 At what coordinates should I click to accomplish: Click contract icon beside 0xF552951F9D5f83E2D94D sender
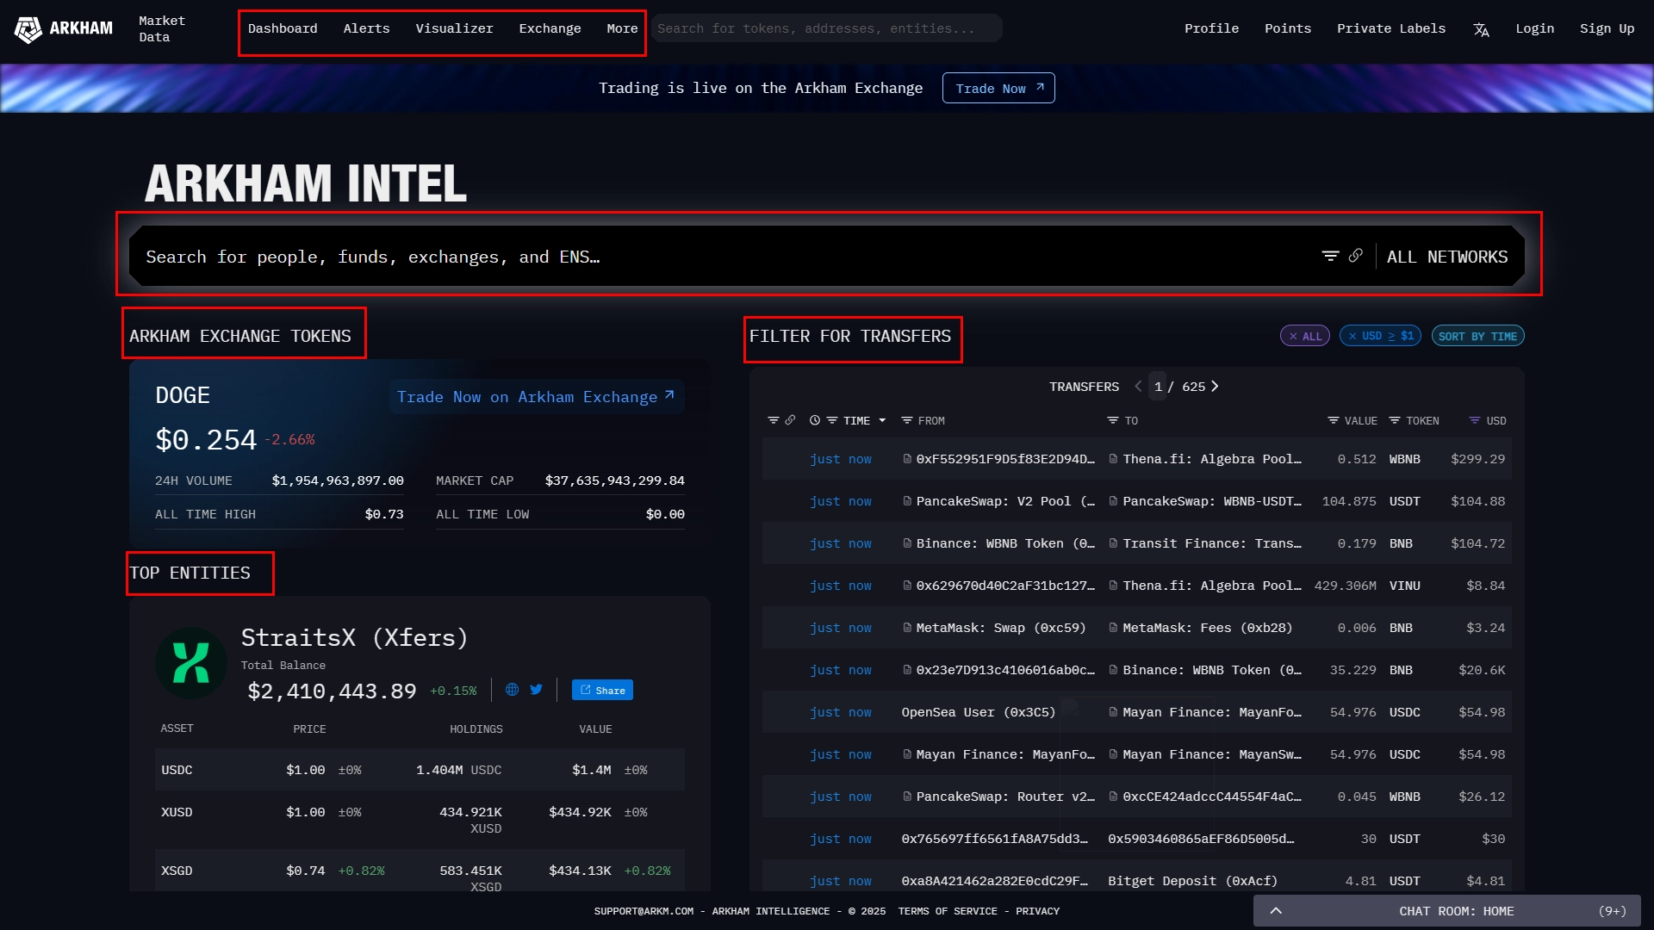click(x=907, y=459)
